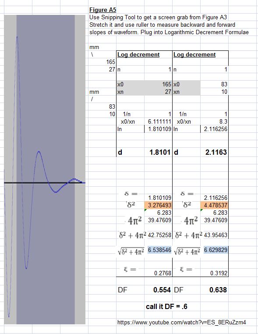Select the x0 value 165 in gray row
Viewport: 258px width, 334px height.
point(167,84)
